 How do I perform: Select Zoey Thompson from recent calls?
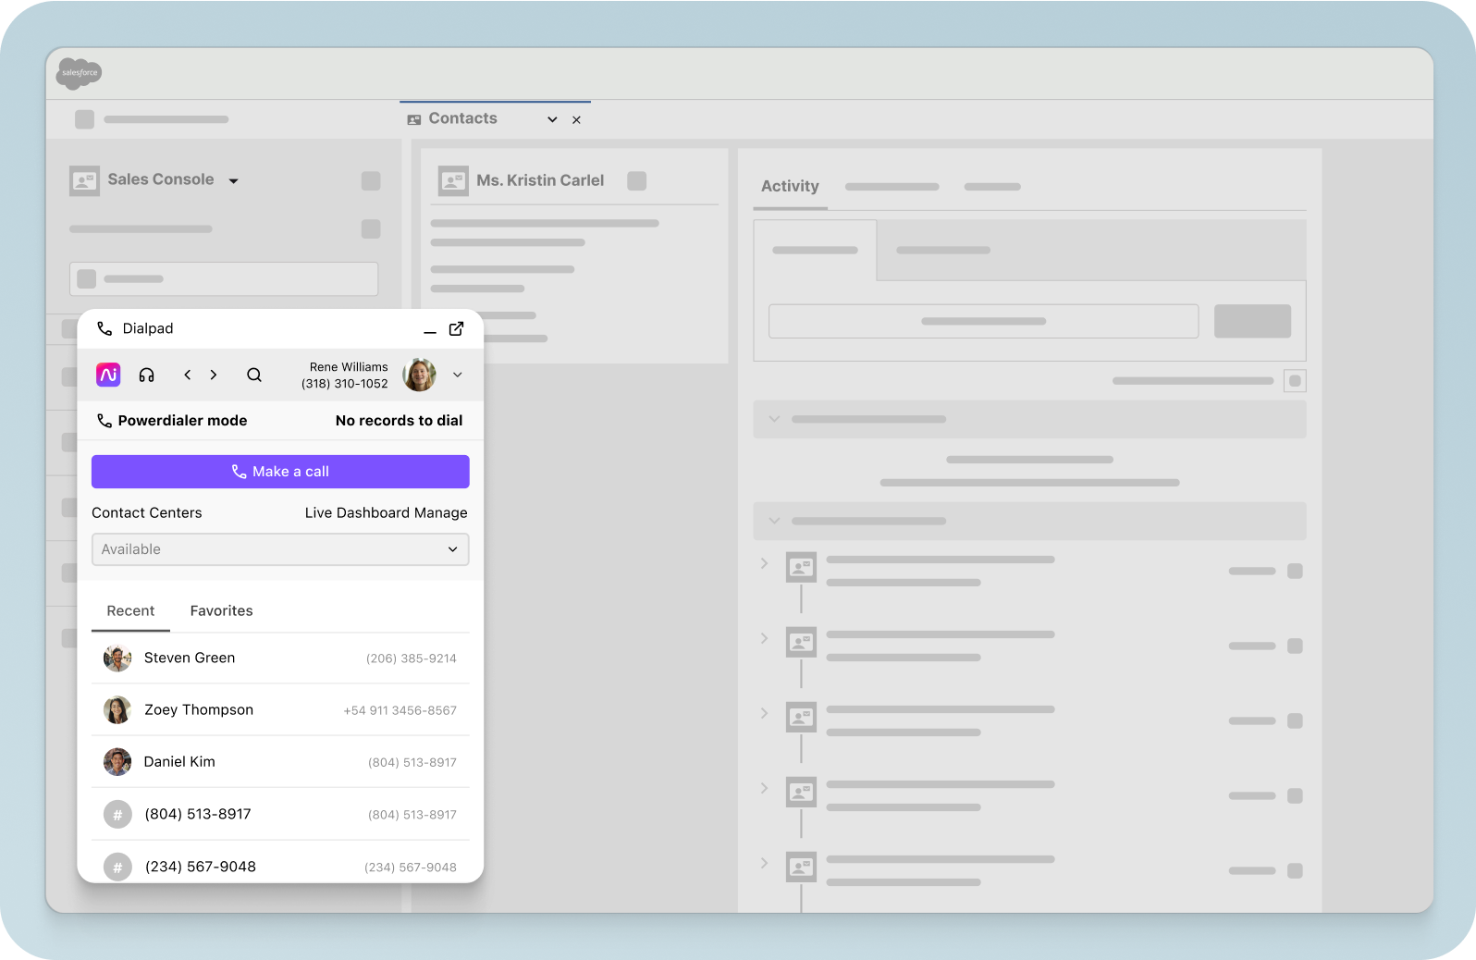pyautogui.click(x=280, y=709)
